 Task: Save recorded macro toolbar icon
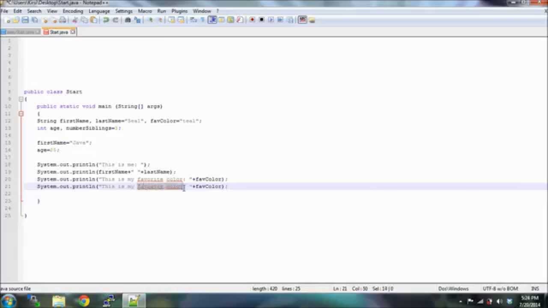290,20
